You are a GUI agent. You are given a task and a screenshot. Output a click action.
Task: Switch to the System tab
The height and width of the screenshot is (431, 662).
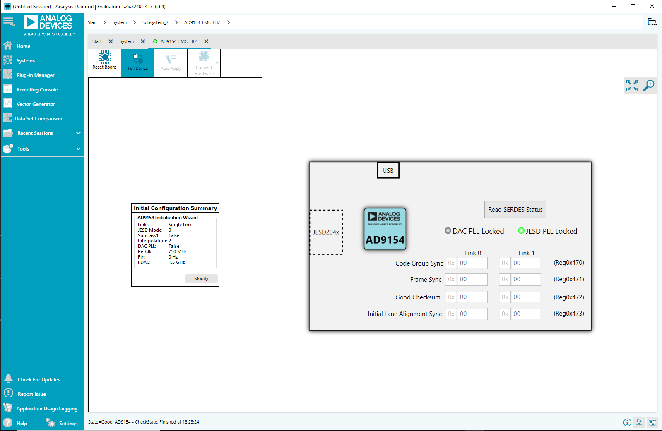127,41
